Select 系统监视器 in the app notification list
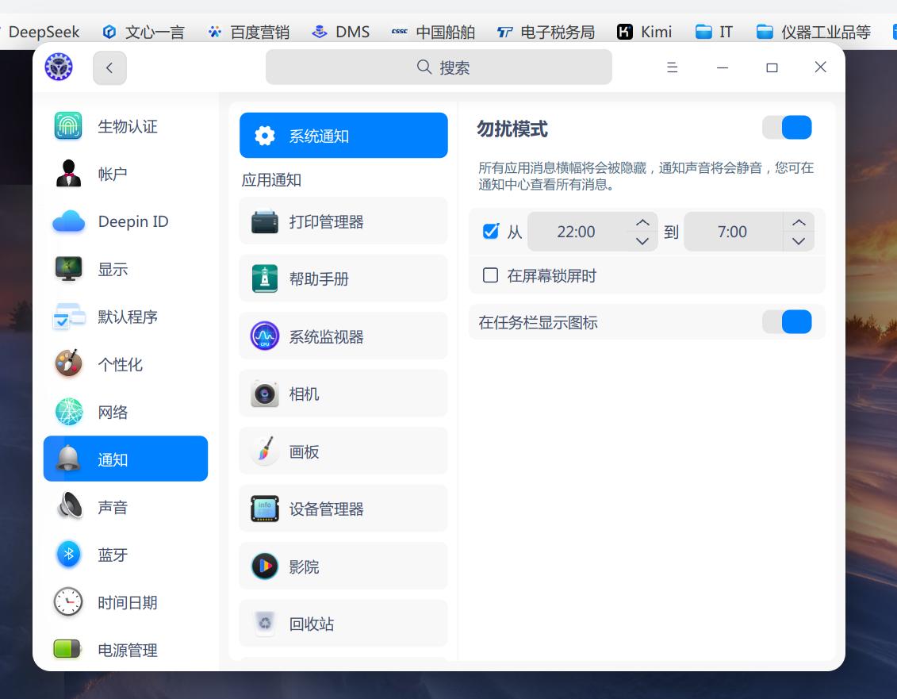 pos(343,336)
